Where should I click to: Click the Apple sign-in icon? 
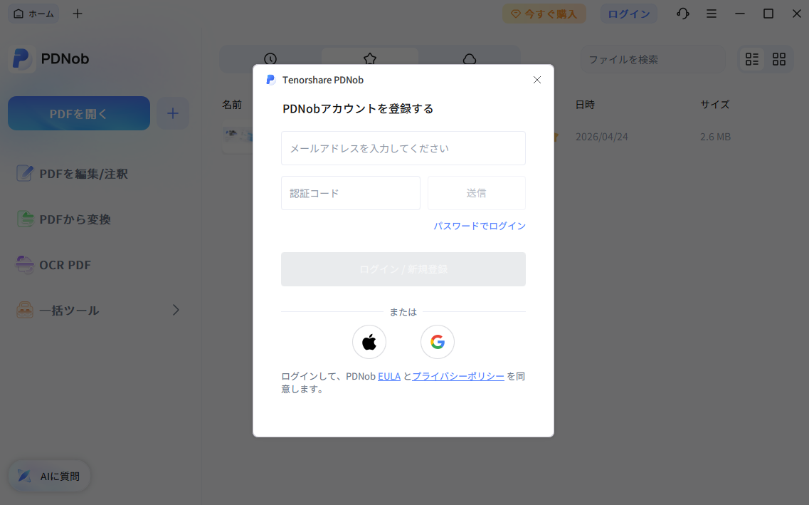369,342
